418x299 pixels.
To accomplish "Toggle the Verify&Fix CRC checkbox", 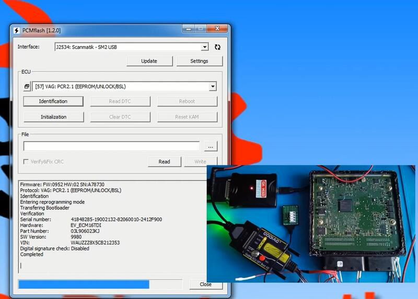I will pos(26,162).
